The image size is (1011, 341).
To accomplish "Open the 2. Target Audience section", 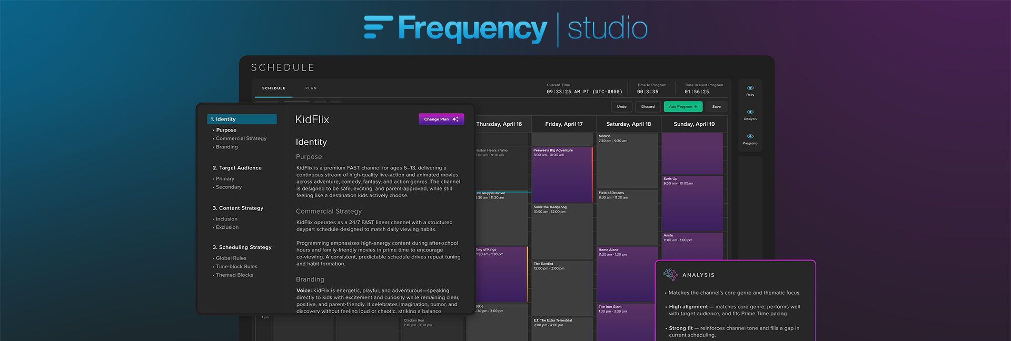I will (x=237, y=168).
